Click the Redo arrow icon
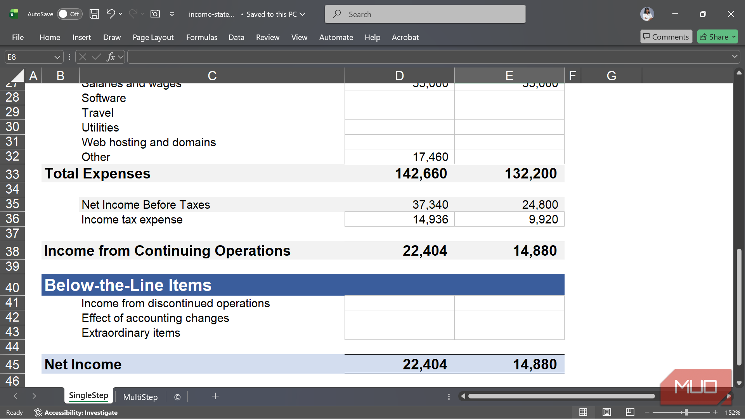This screenshot has height=419, width=745. point(133,14)
